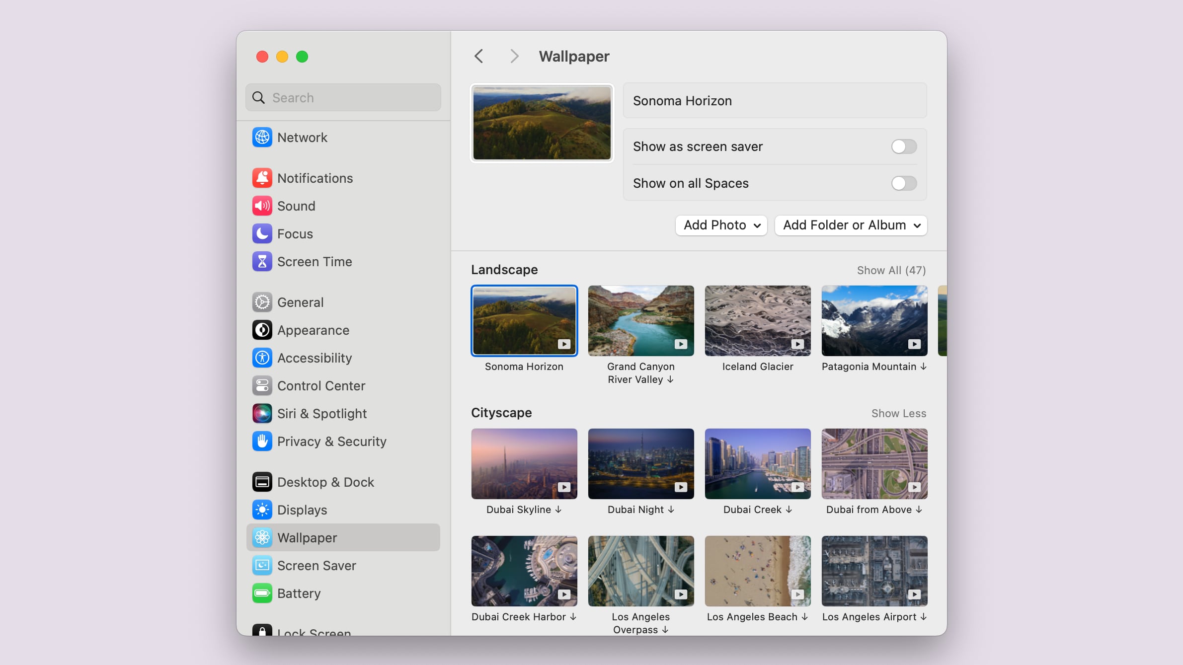Navigate to Screen Saver settings
This screenshot has height=665, width=1183.
[316, 565]
